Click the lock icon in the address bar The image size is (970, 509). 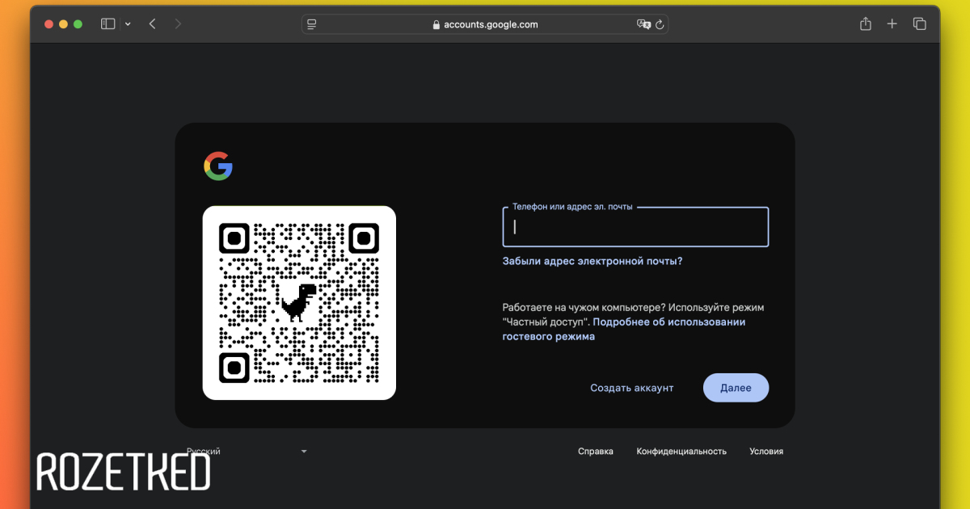pyautogui.click(x=437, y=24)
